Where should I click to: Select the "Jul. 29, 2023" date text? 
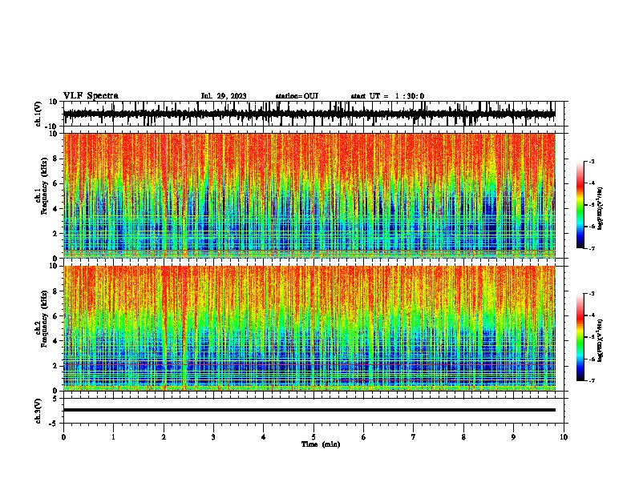pyautogui.click(x=224, y=96)
